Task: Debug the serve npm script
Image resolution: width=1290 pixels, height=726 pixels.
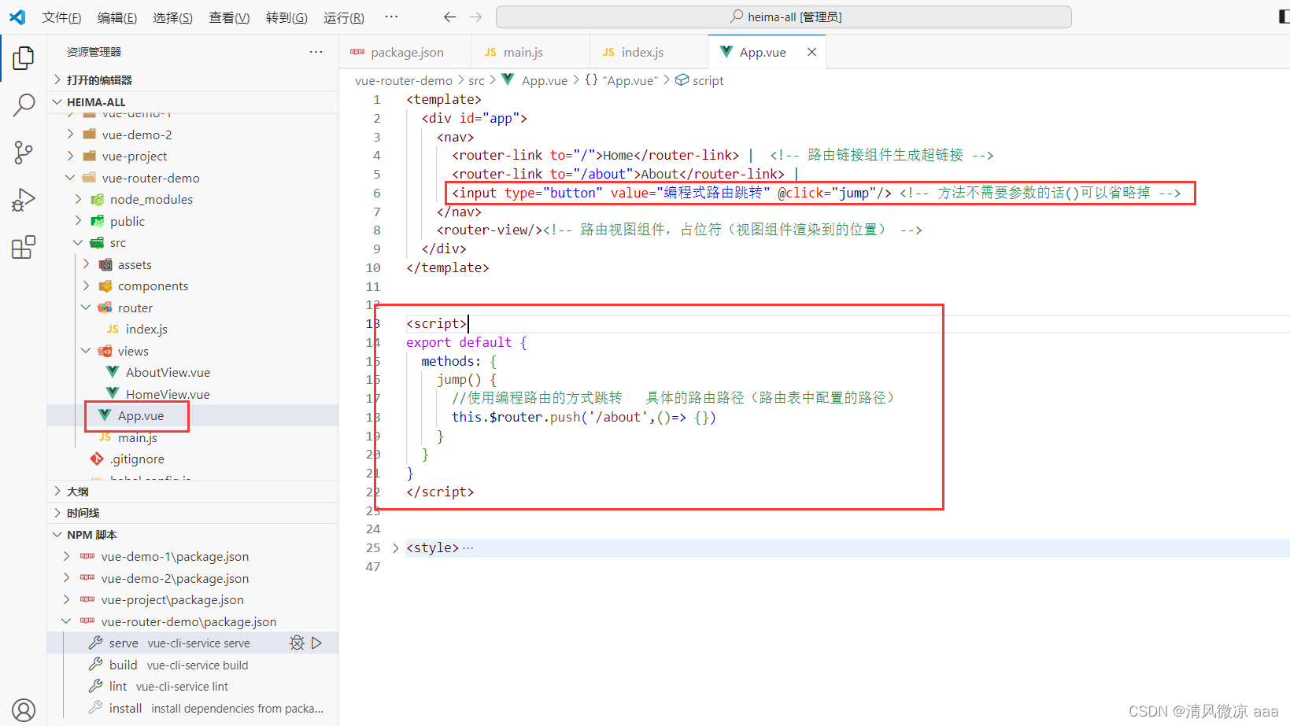Action: click(297, 643)
